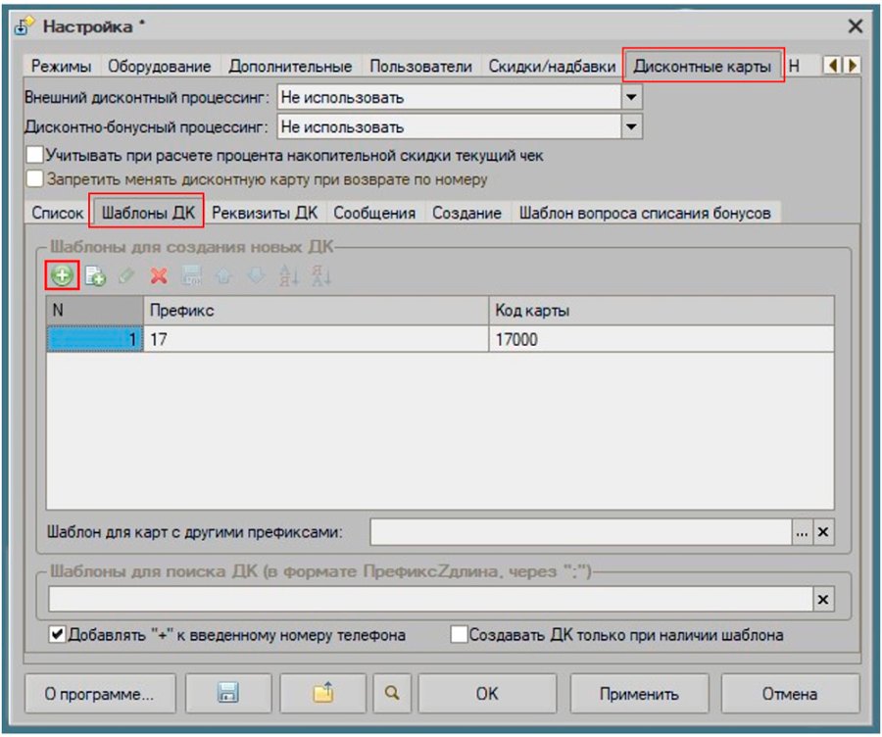Edit the selected template with the pencil icon

127,275
